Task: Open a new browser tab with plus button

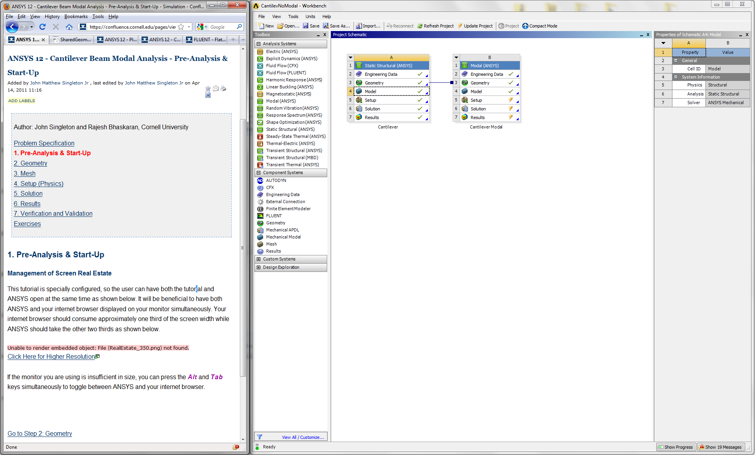Action: tap(233, 40)
